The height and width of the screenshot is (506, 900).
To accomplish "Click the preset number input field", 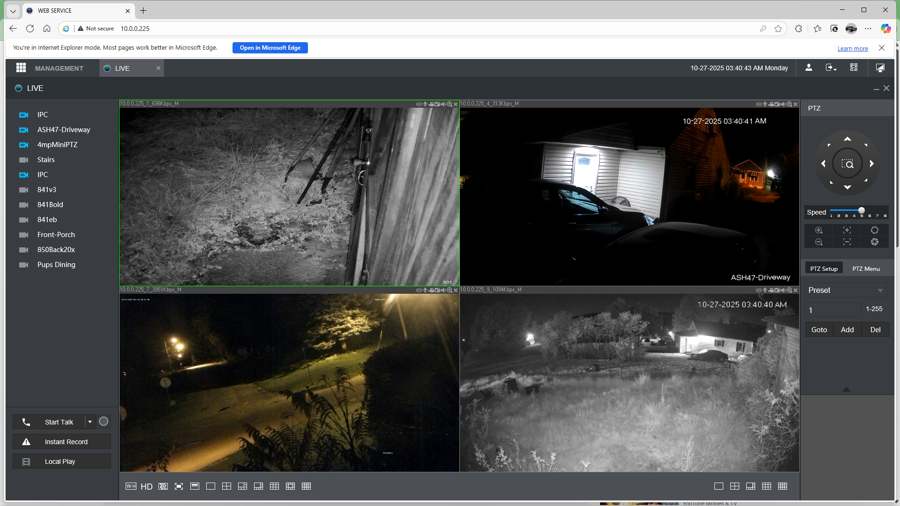I will (833, 310).
